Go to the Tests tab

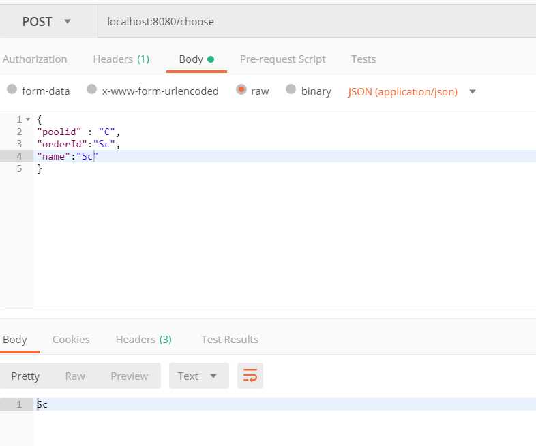pos(363,59)
